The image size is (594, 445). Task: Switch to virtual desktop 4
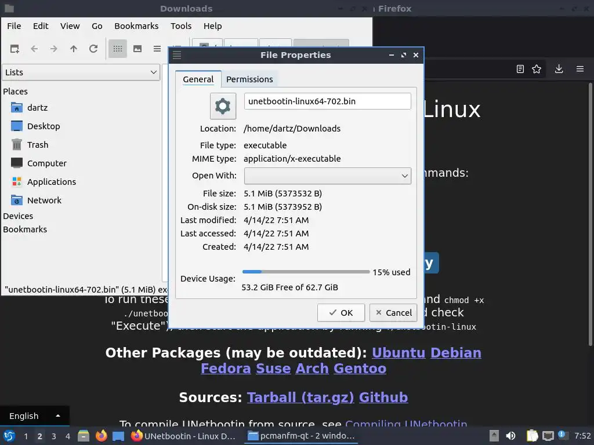(68, 436)
